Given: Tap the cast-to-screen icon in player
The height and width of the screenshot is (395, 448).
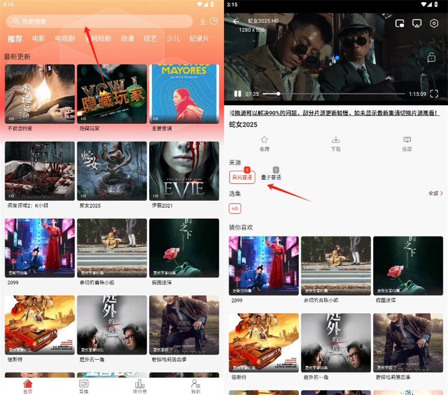Looking at the screenshot, I should 417,23.
